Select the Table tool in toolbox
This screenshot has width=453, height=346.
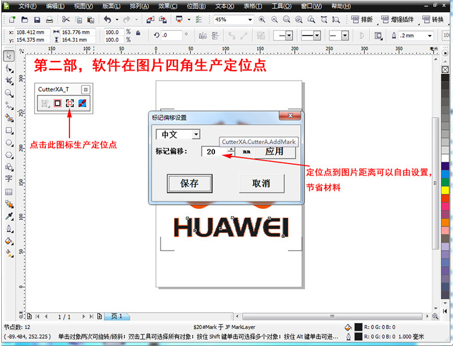(x=9, y=192)
